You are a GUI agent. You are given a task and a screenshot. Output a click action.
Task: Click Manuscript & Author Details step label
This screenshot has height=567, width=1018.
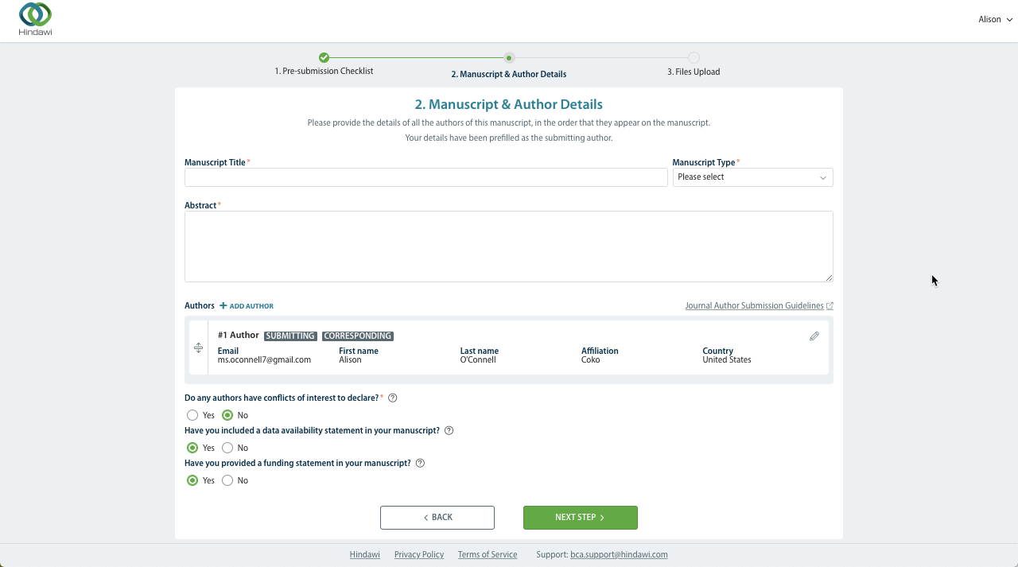pyautogui.click(x=509, y=74)
